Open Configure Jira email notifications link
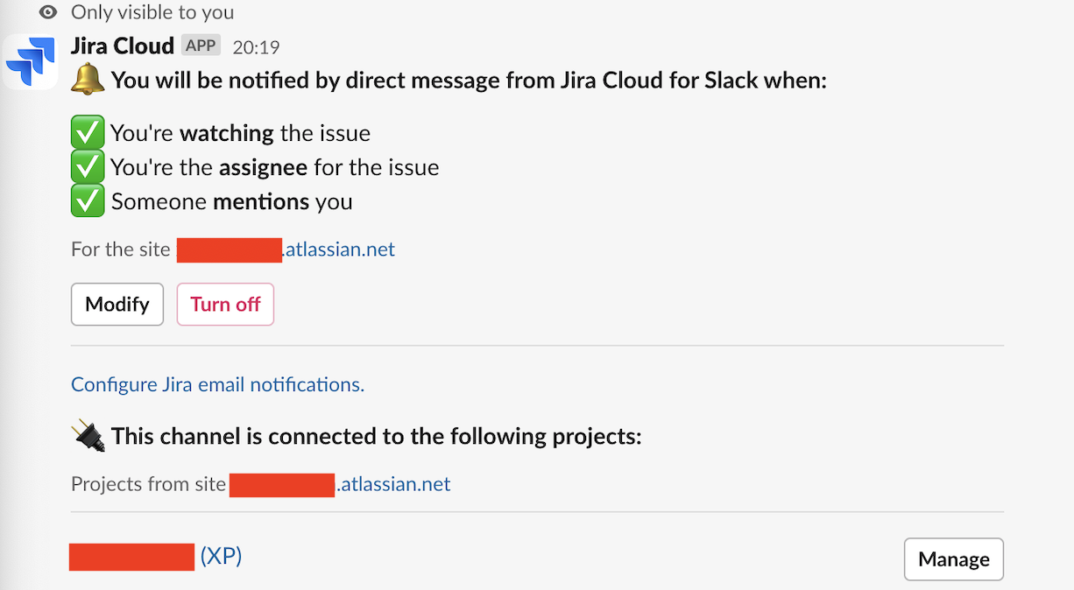1074x590 pixels. click(x=216, y=384)
